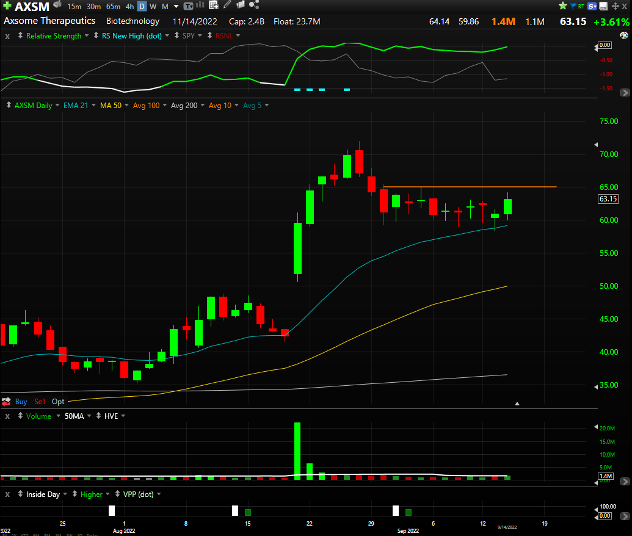Close the Inside Day pane with x

[7, 494]
